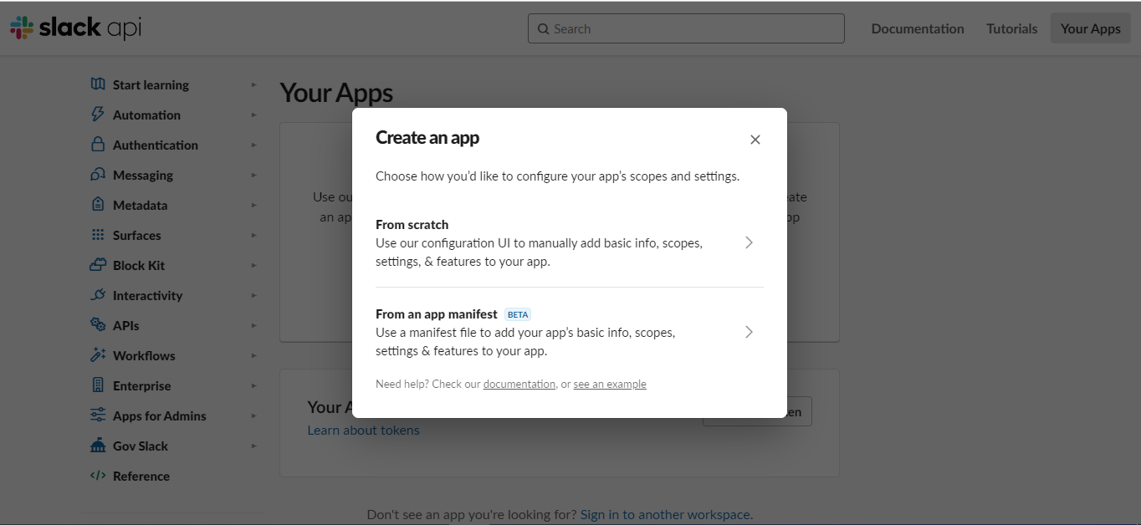Expand the Interactivity section arrow
Viewport: 1141px width, 525px height.
(253, 295)
